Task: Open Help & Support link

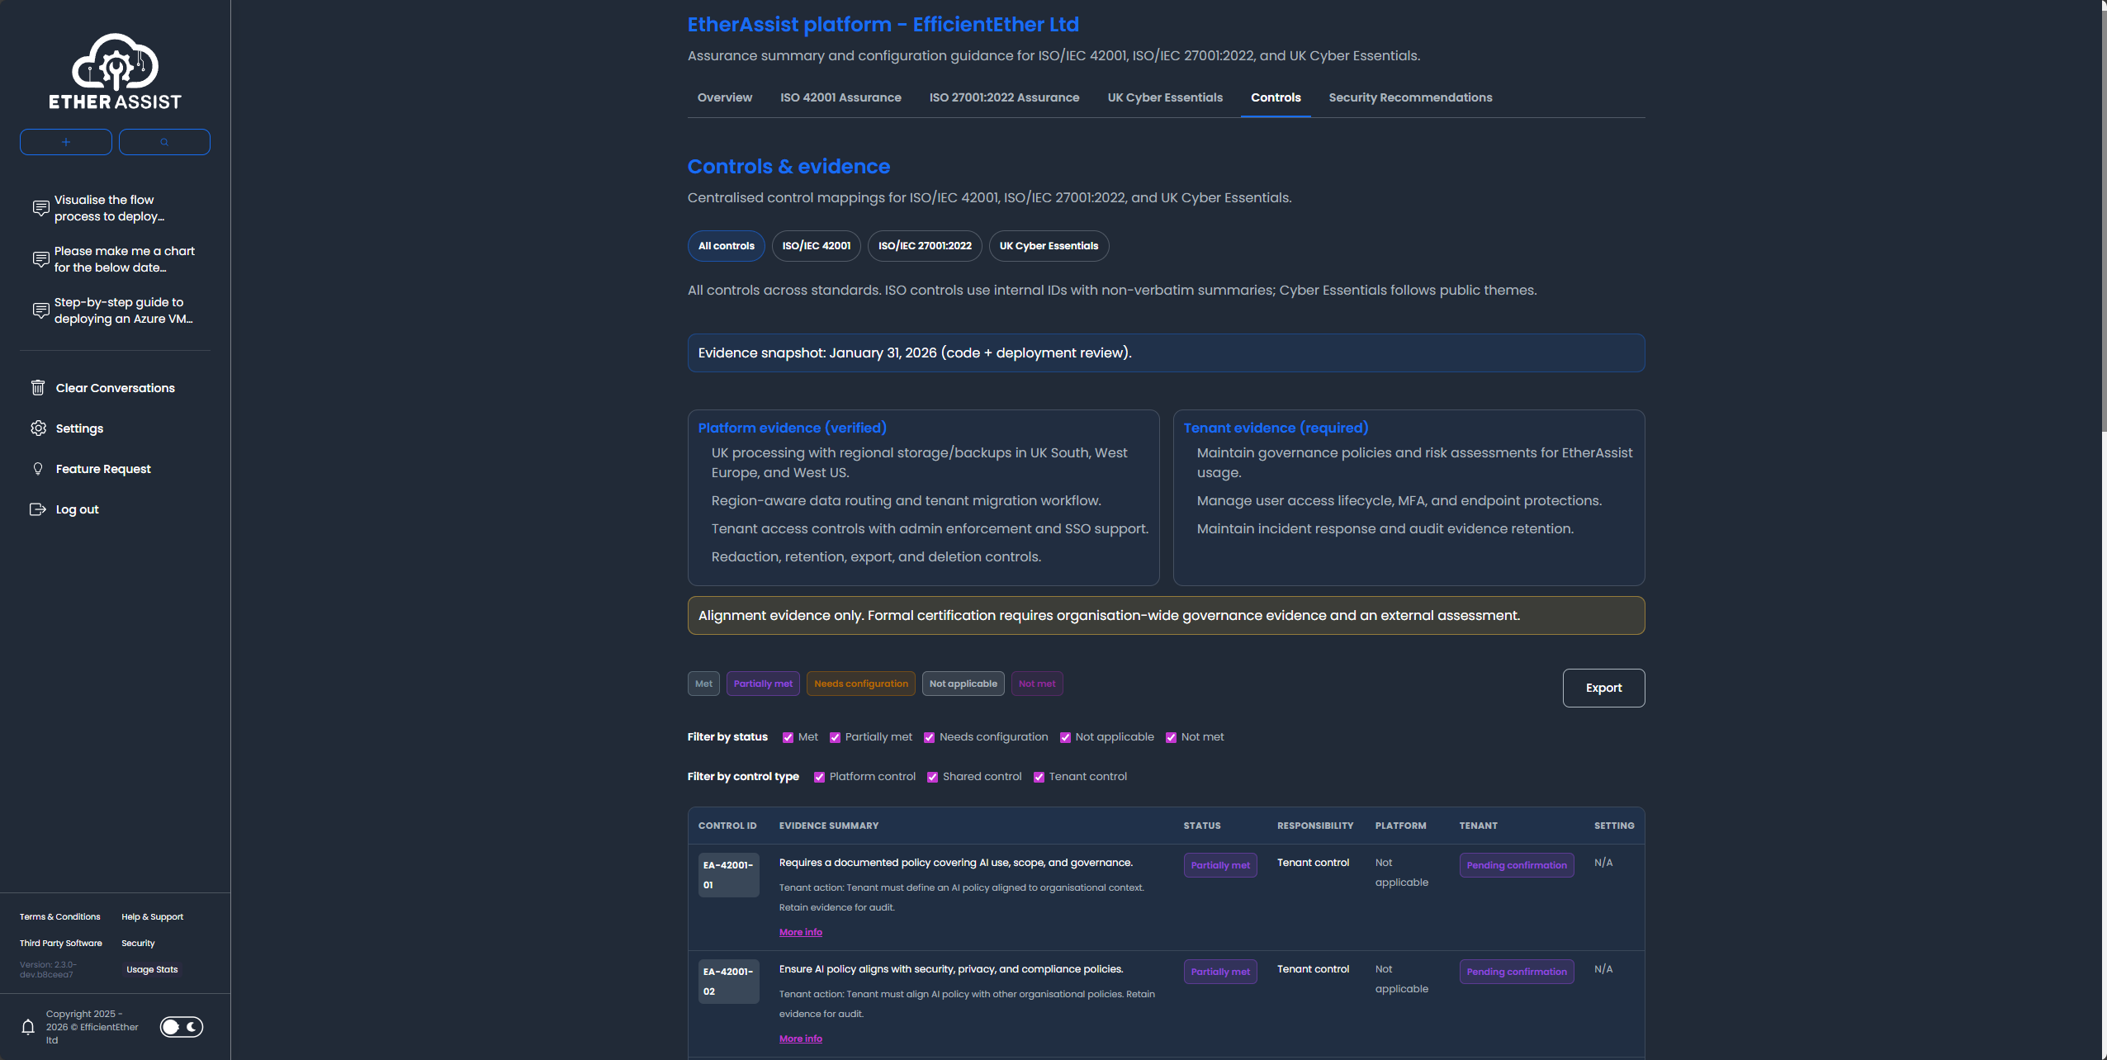Action: 152,917
